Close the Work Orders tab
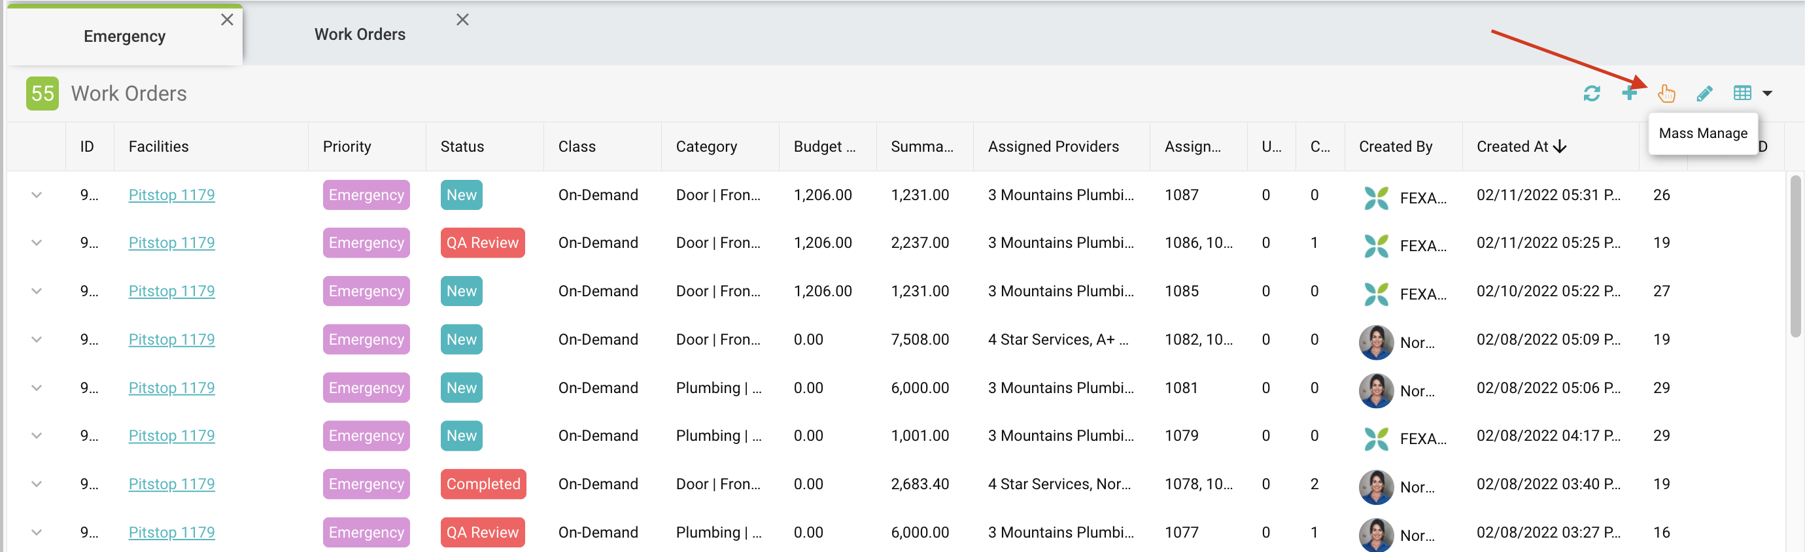 click(462, 20)
